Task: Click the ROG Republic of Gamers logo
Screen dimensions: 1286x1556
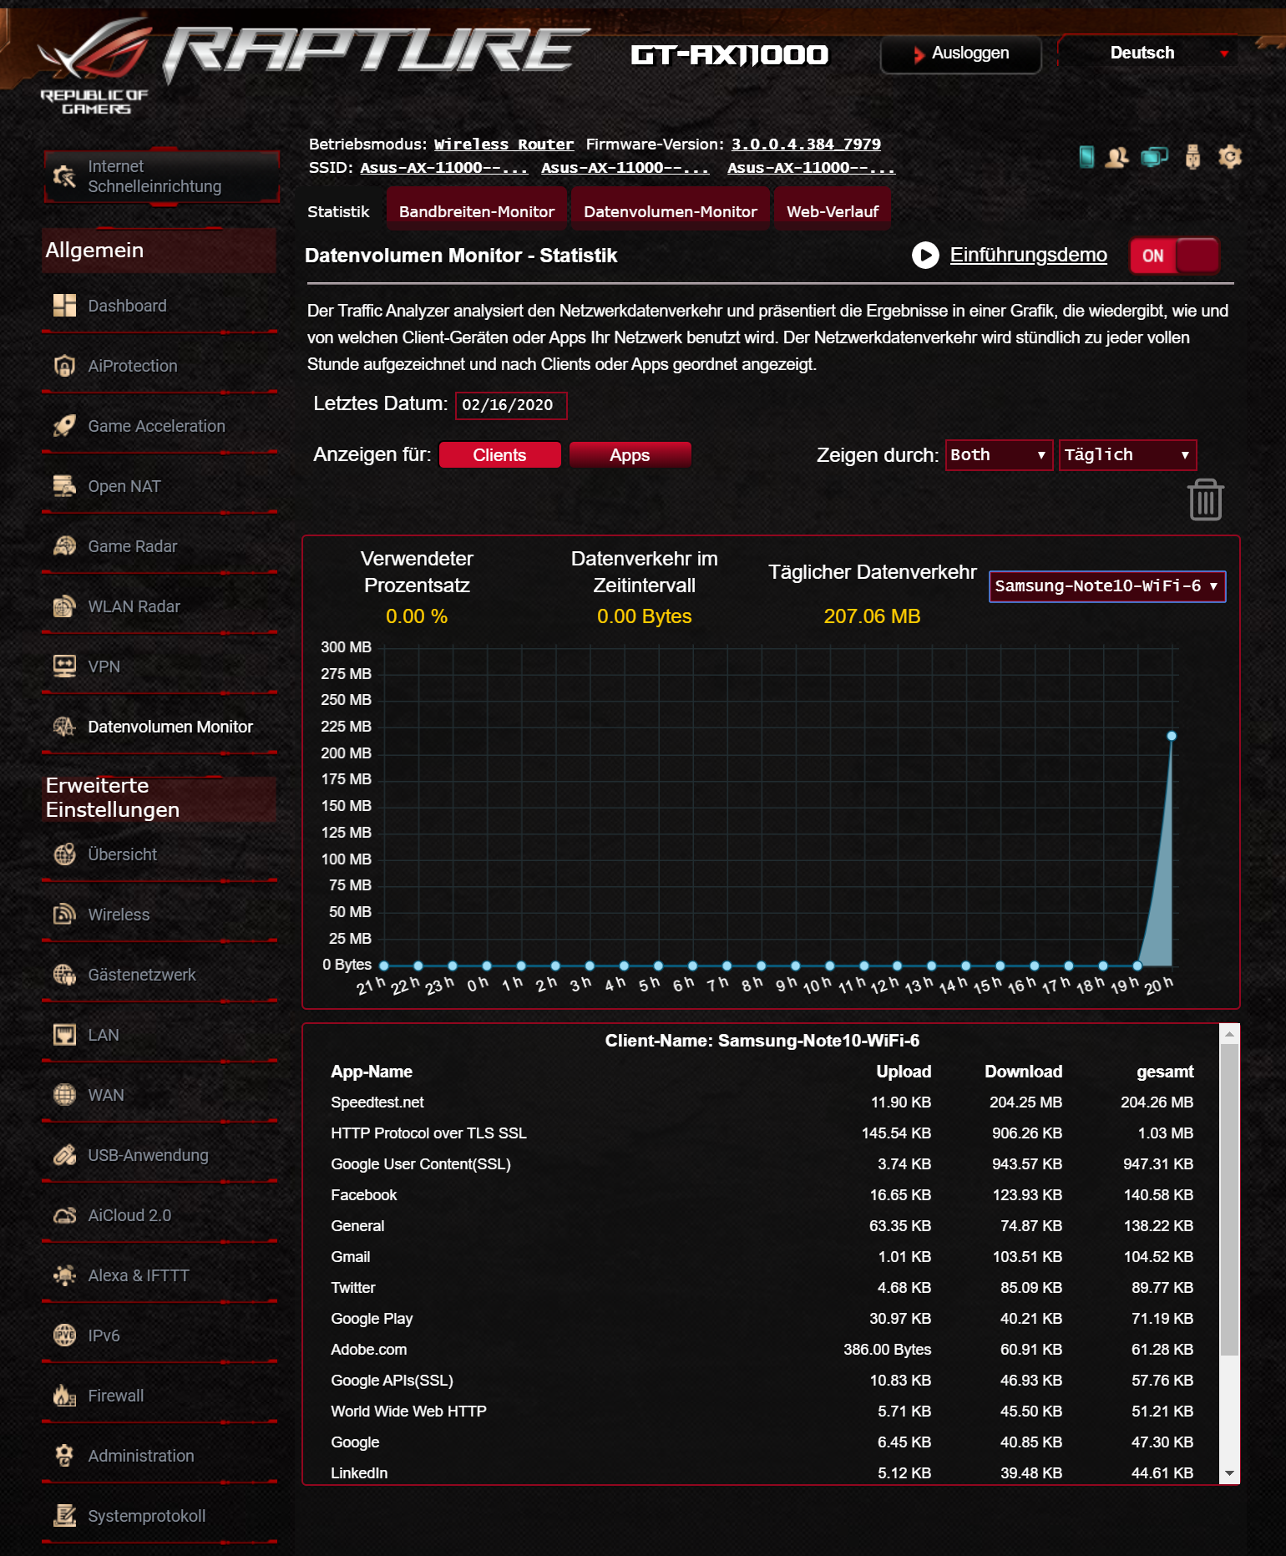Action: click(94, 67)
